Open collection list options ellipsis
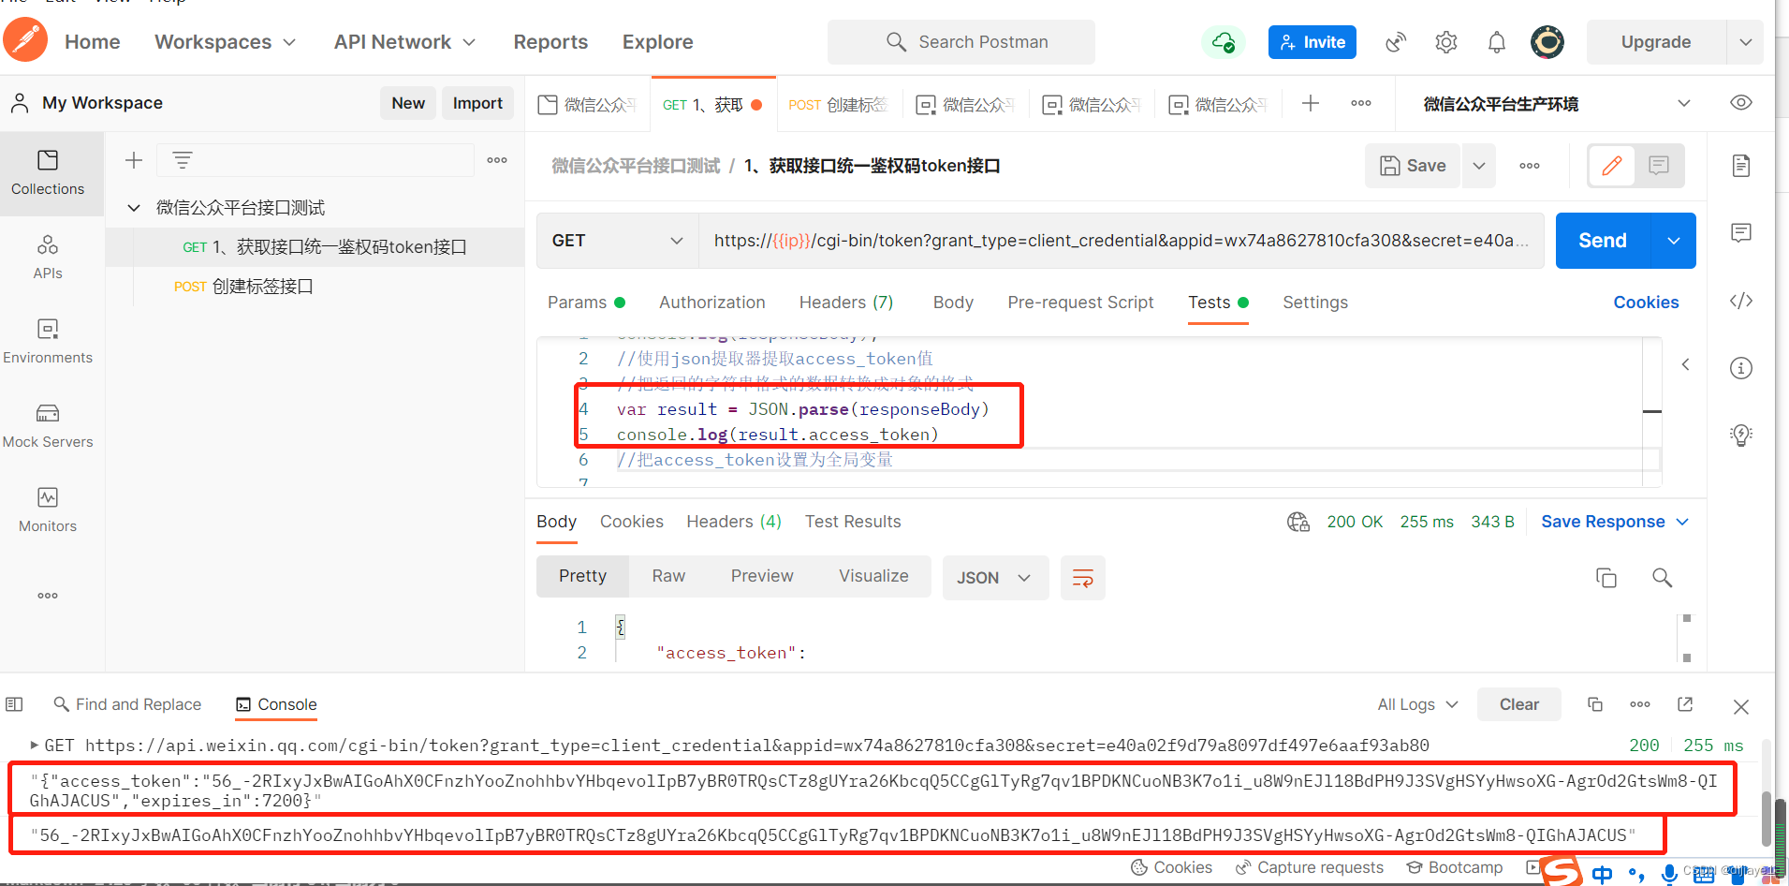This screenshot has width=1789, height=886. (497, 160)
